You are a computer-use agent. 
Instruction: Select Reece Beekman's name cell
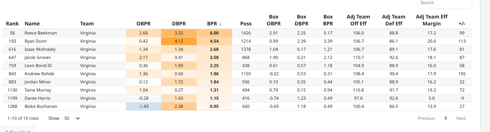[41, 33]
